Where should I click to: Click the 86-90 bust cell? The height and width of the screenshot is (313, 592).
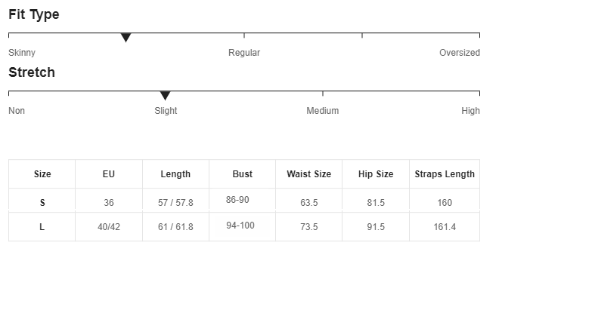coord(237,200)
